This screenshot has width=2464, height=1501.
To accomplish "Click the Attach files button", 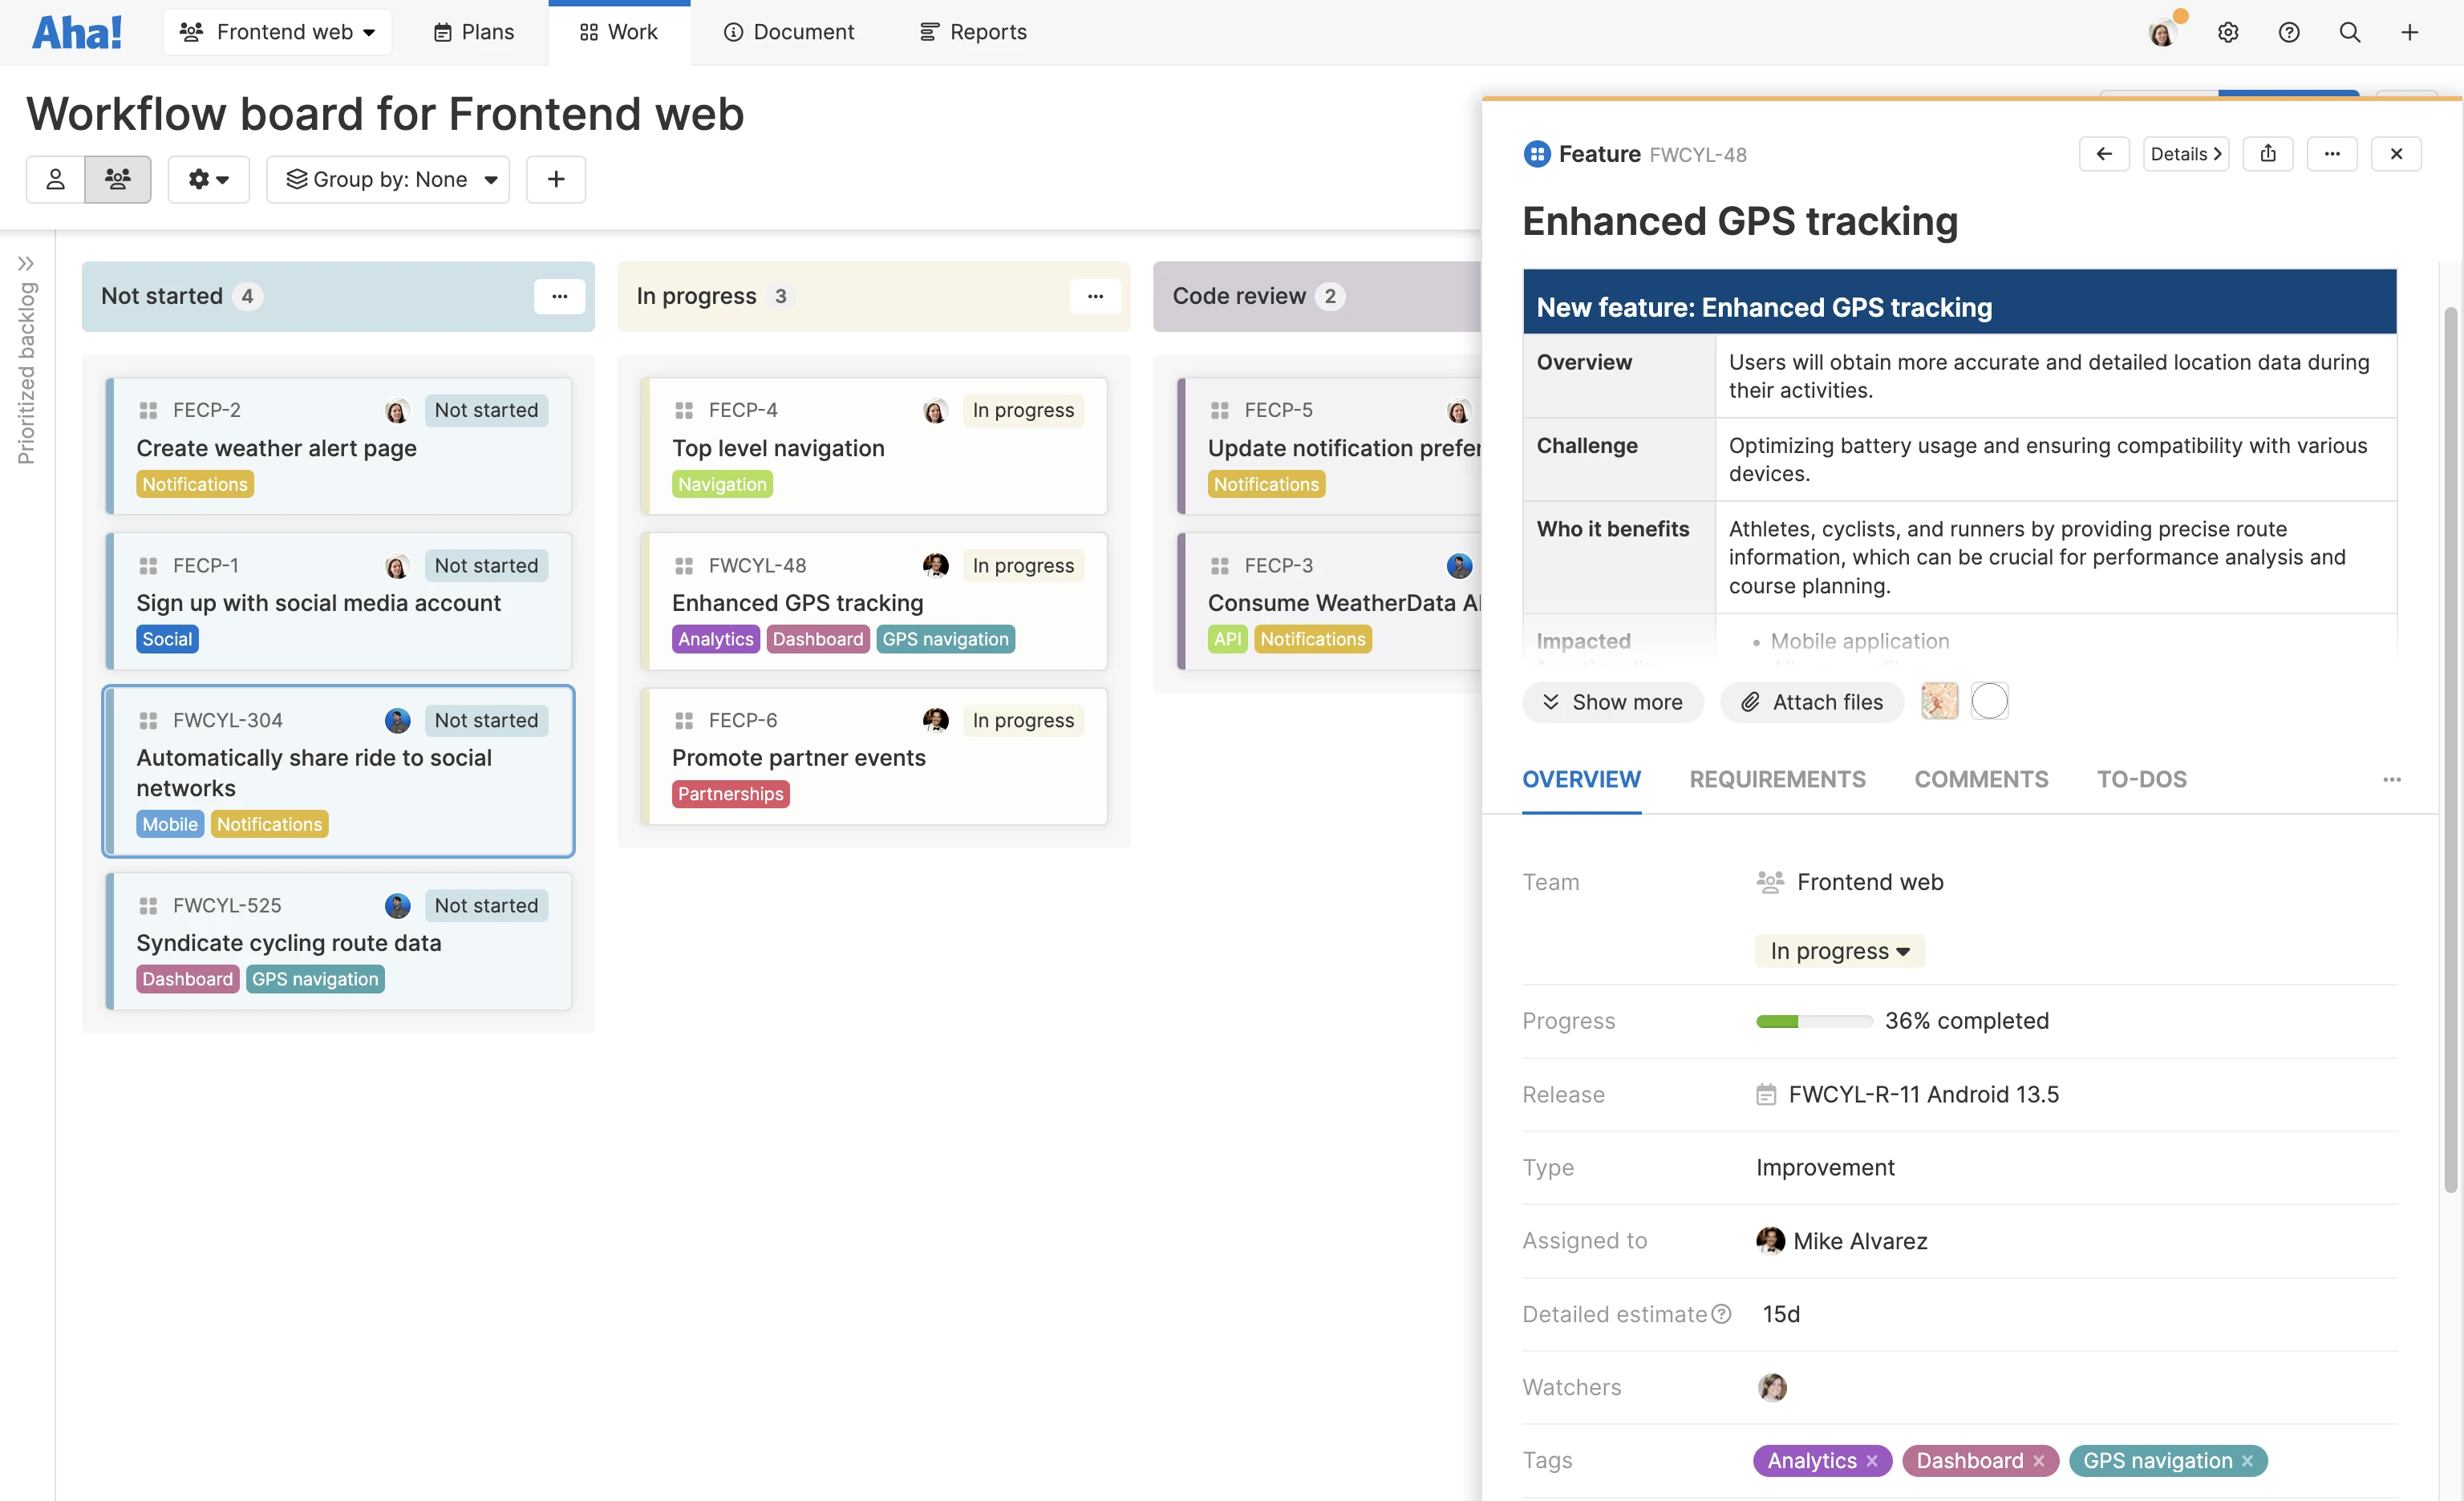I will pyautogui.click(x=1811, y=702).
